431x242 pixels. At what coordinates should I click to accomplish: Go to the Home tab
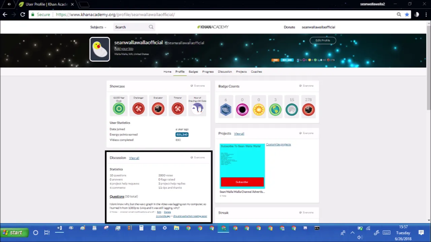(167, 72)
